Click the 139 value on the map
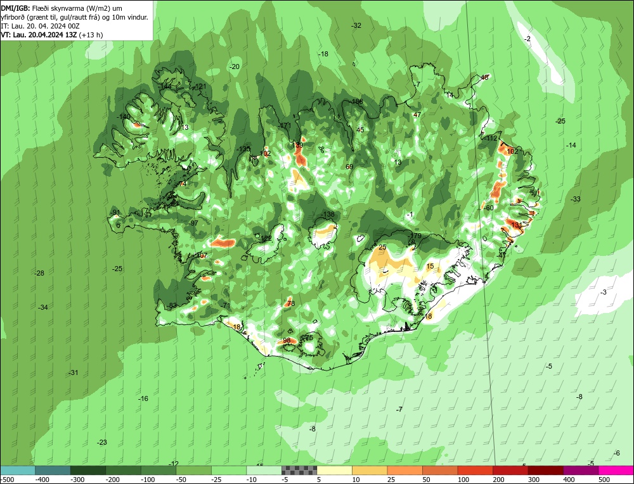This screenshot has width=634, height=484. [x=297, y=145]
